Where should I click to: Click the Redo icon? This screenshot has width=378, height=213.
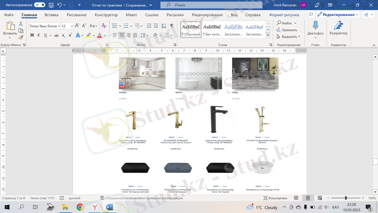point(71,5)
